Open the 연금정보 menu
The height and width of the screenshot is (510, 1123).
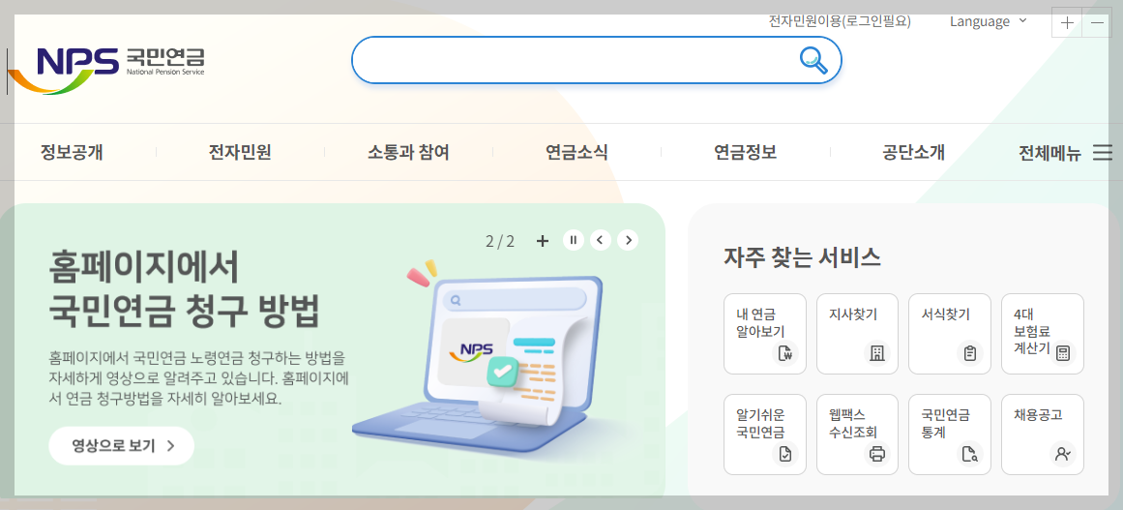tap(746, 153)
